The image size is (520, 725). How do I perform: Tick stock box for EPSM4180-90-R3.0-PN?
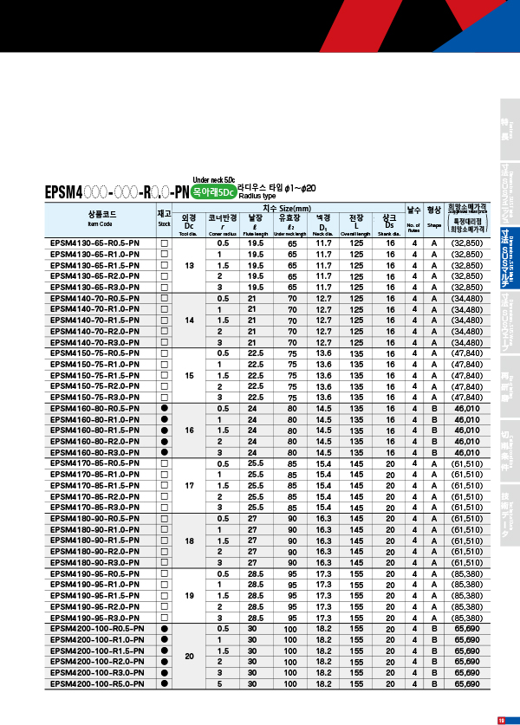[x=165, y=563]
